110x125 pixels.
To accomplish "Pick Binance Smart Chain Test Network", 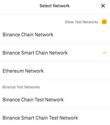I will [55, 118].
